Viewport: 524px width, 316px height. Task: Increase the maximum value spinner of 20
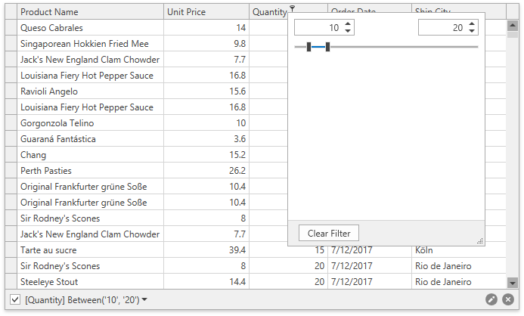point(472,23)
